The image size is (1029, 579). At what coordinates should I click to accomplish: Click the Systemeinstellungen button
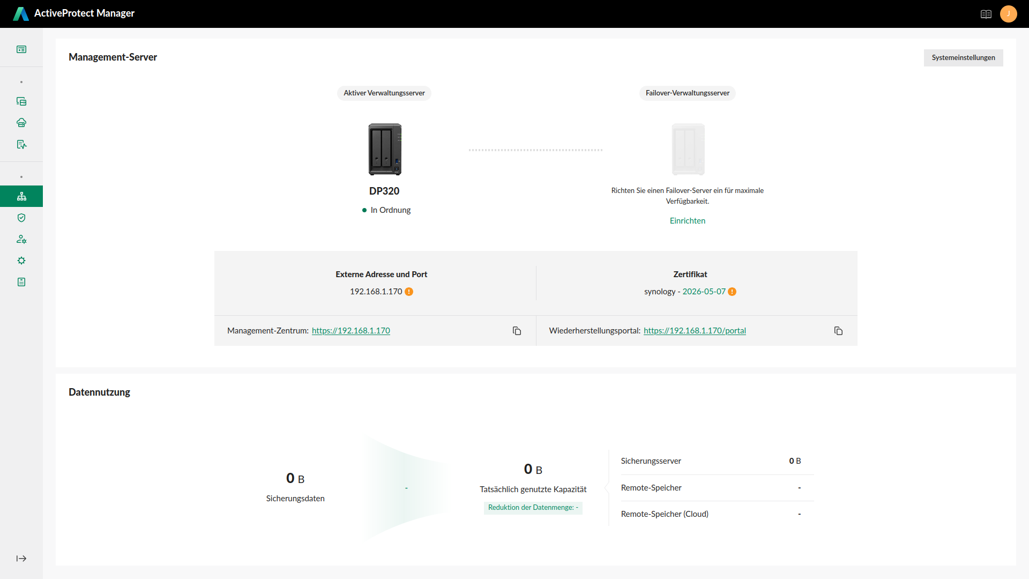(963, 58)
